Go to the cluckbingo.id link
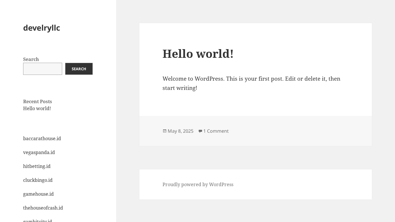This screenshot has width=395, height=222. [x=38, y=180]
